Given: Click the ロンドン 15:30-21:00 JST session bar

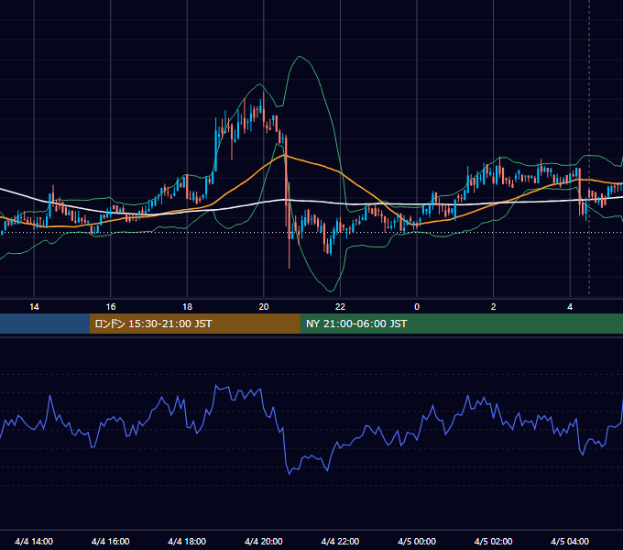Looking at the screenshot, I should click(194, 324).
